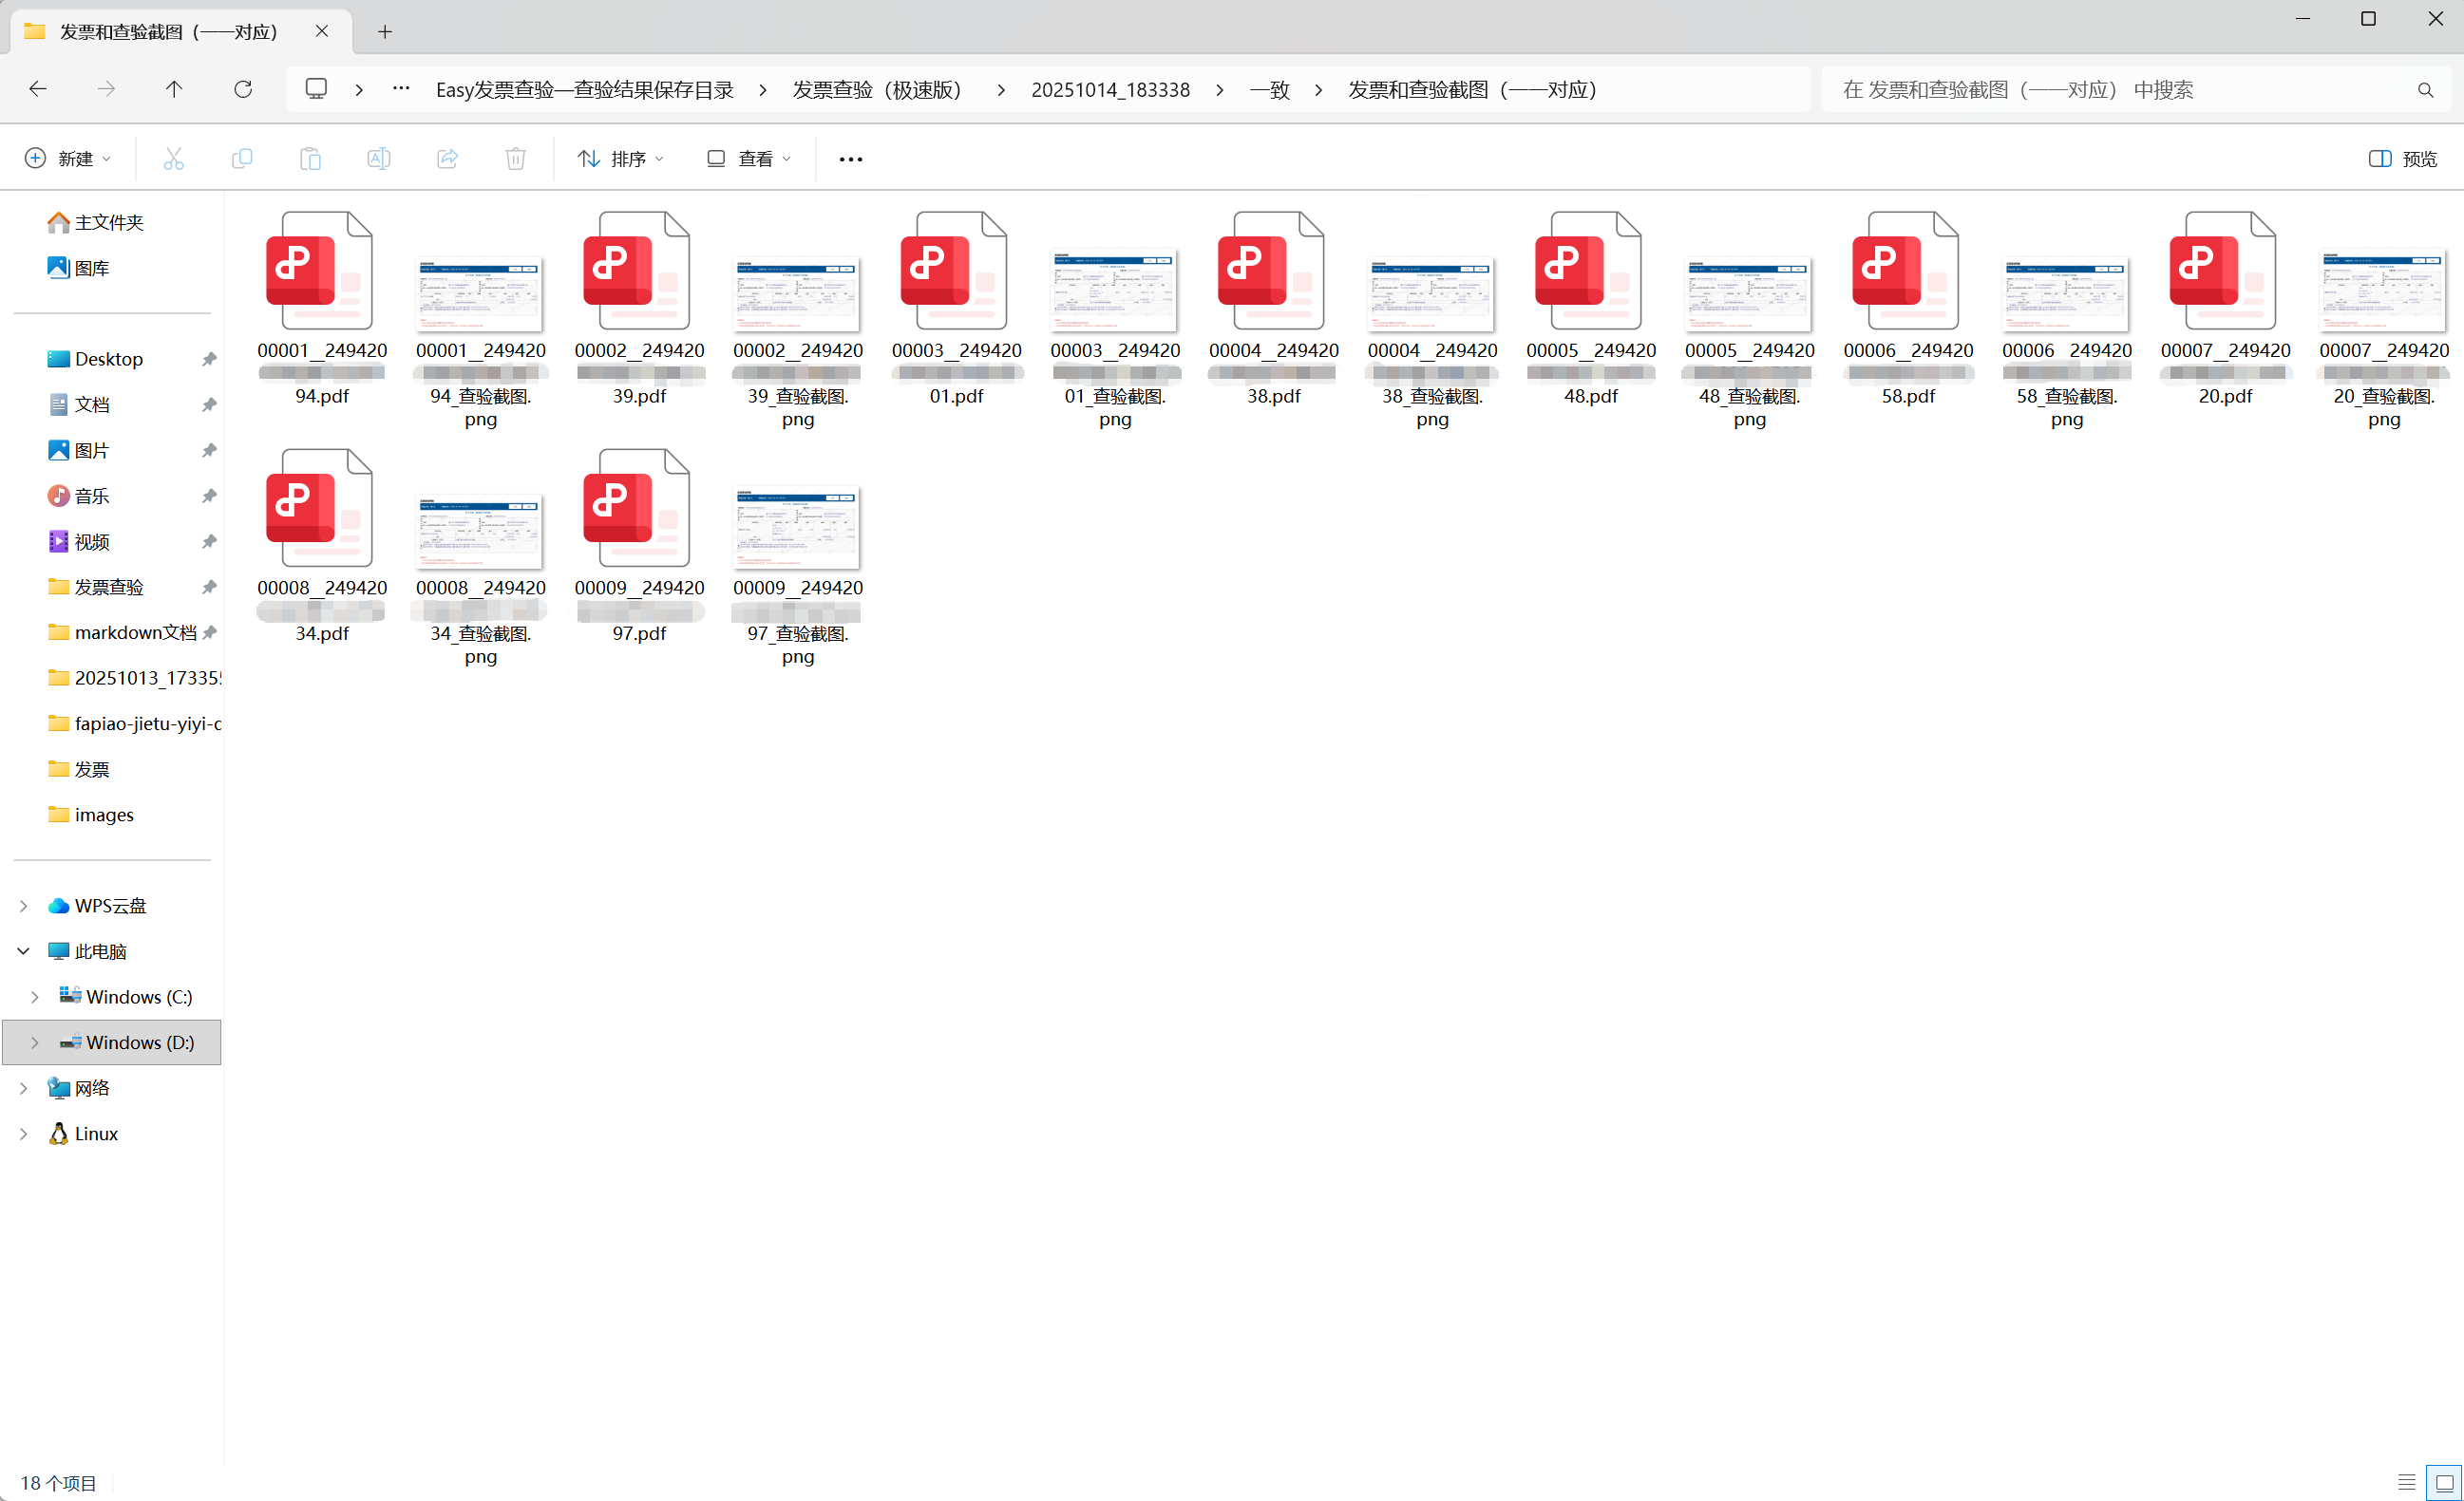
Task: Select the 00003 查验截图 png thumbnail
Action: 1114,291
